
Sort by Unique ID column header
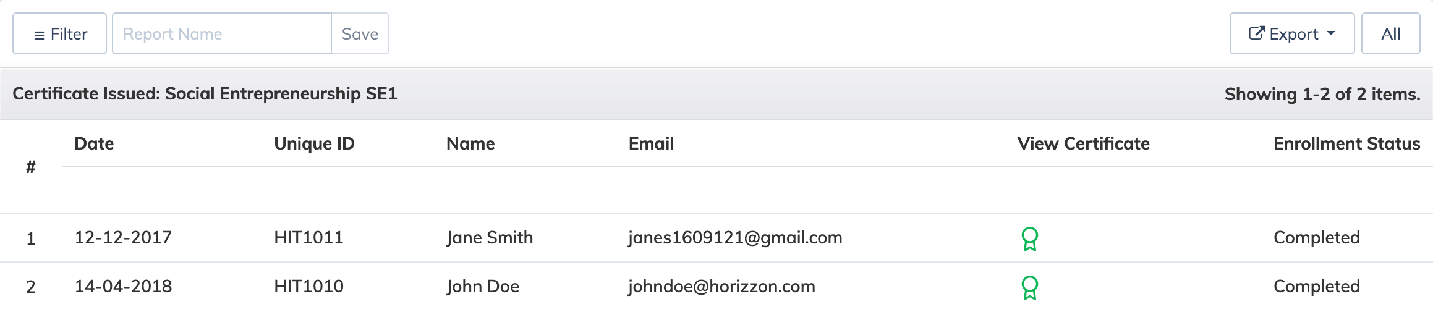(x=314, y=143)
